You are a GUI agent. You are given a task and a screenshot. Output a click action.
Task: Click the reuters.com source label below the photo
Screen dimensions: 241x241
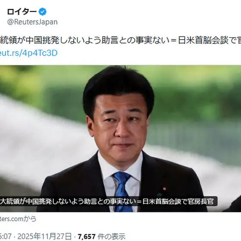click(x=18, y=219)
